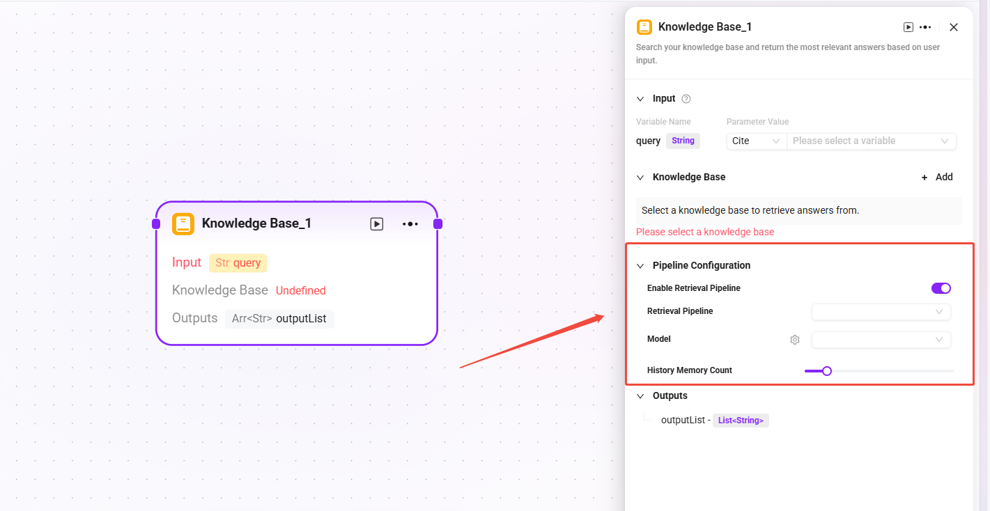Click the panel title 'Knowledge Base_1'

(705, 27)
